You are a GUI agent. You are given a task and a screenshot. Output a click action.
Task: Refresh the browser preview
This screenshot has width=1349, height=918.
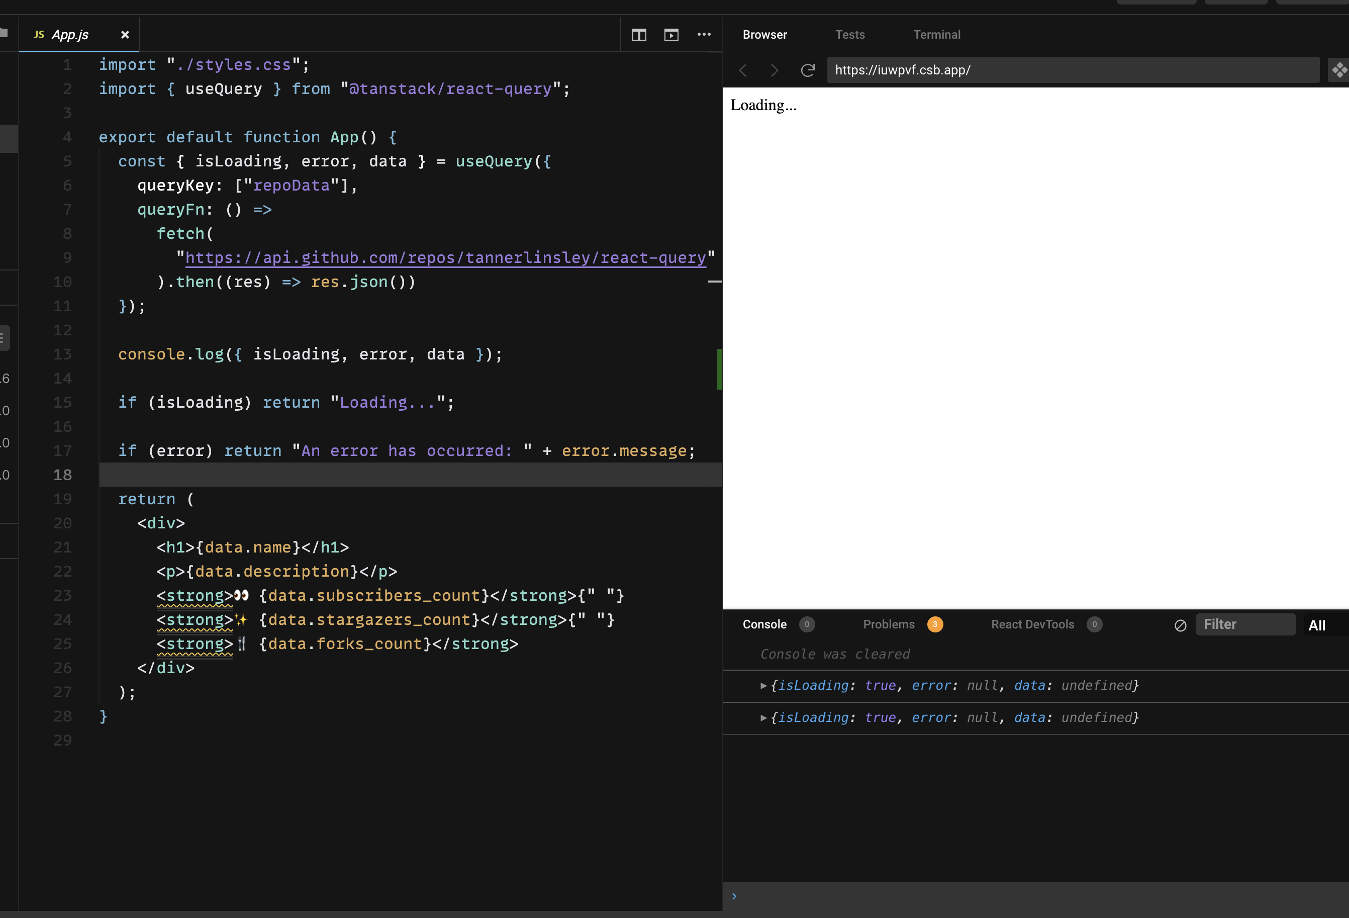coord(807,70)
